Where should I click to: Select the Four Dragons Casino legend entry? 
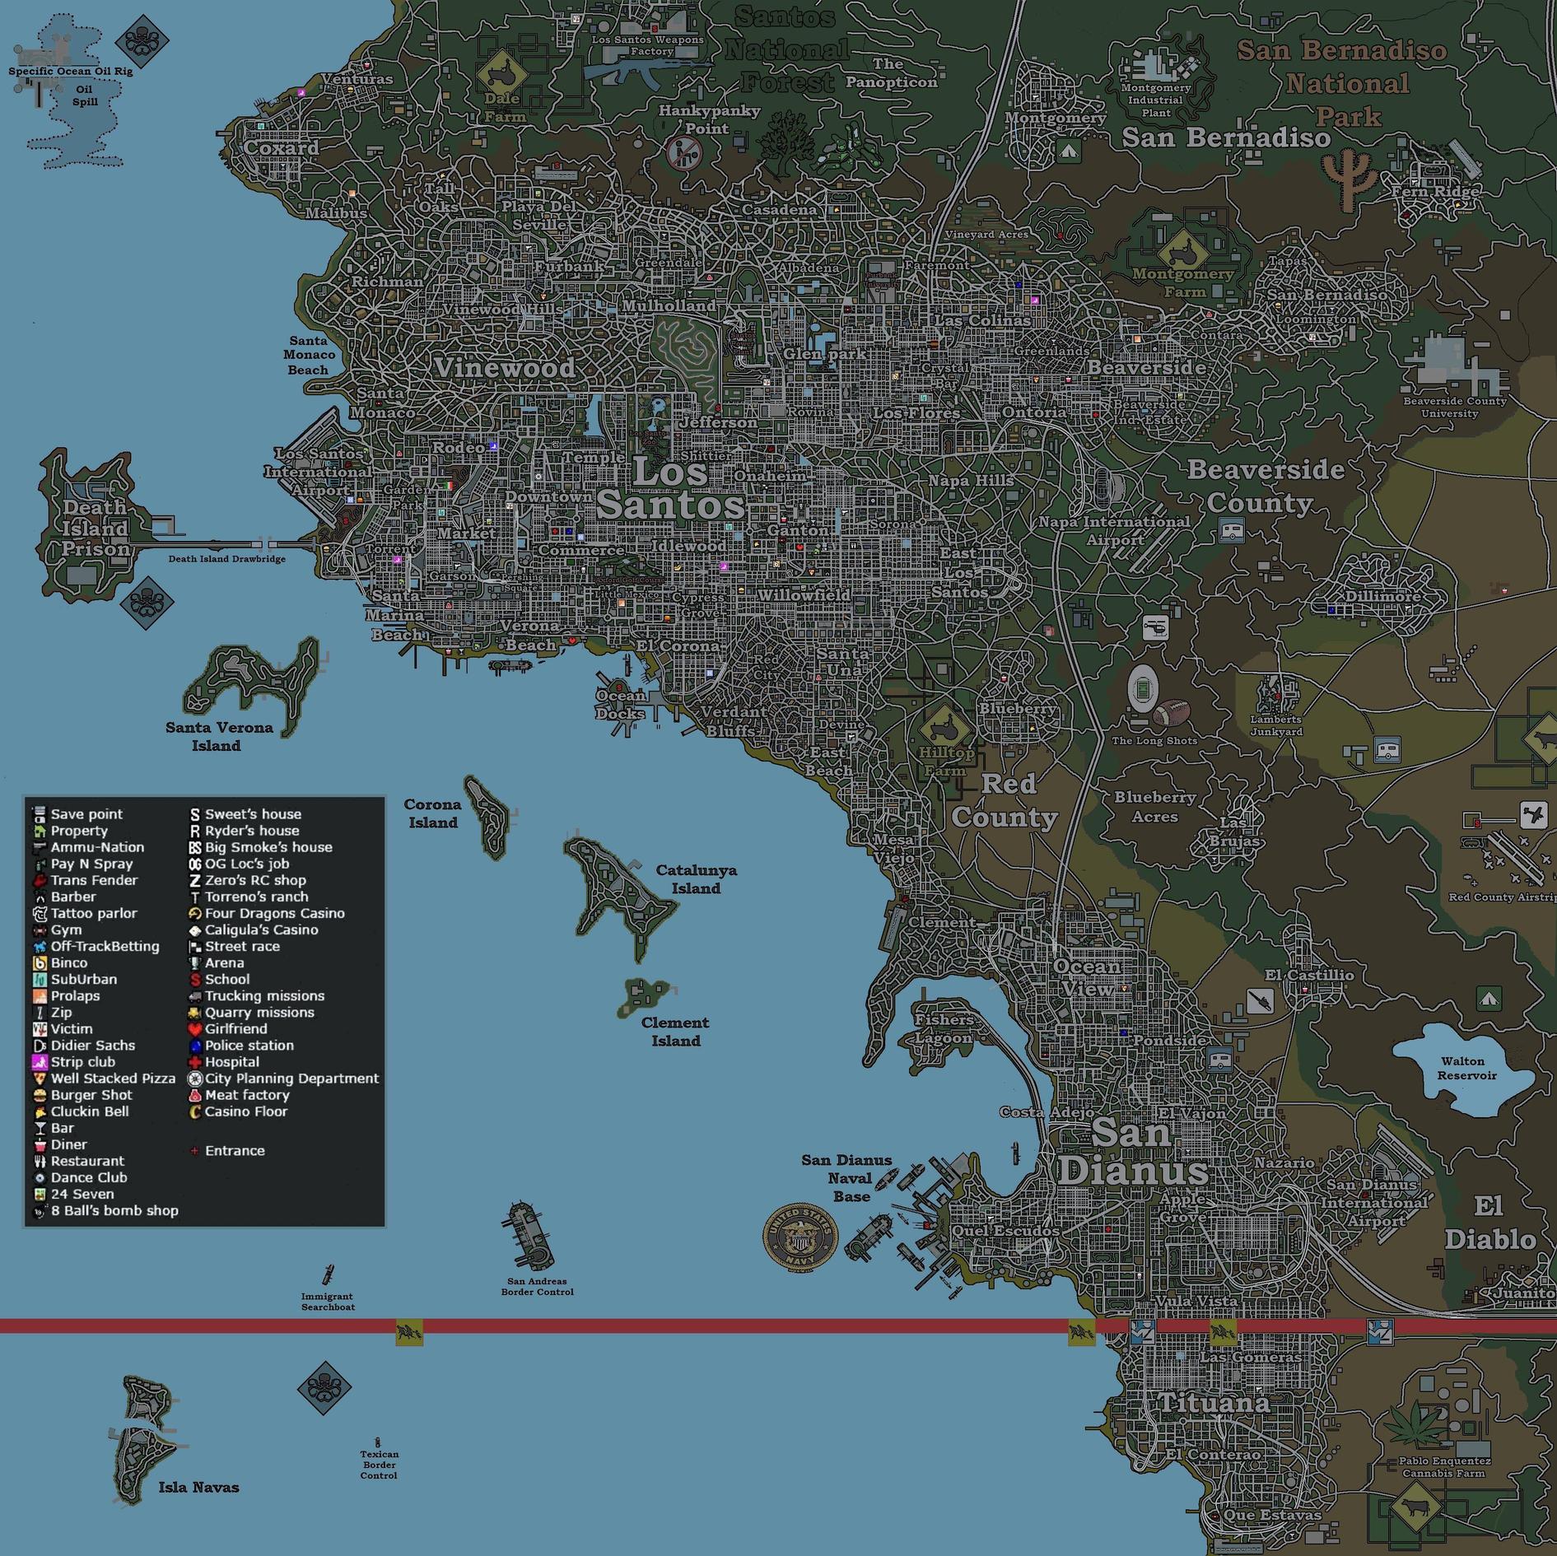tap(266, 913)
